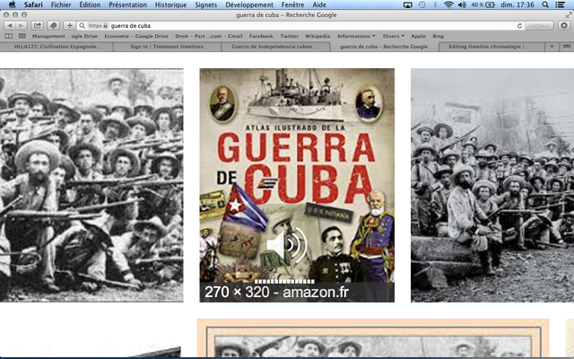Go forward with the Safari forward arrow
This screenshot has width=574, height=359.
tap(21, 26)
